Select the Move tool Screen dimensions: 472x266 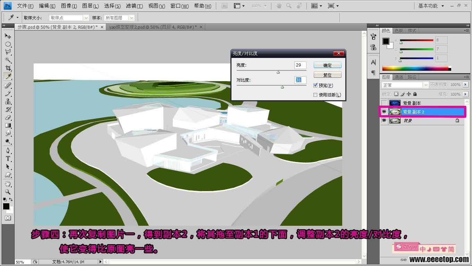point(8,36)
